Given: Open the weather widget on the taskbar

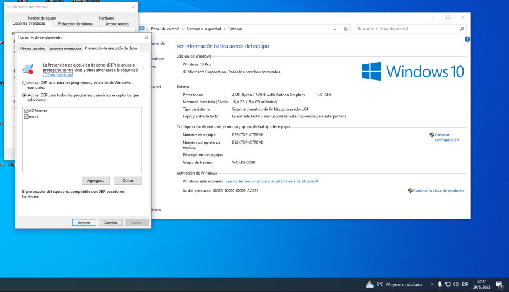Looking at the screenshot, I should coord(394,285).
